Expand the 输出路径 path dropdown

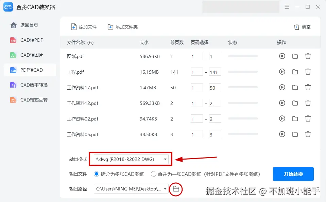(x=165, y=189)
